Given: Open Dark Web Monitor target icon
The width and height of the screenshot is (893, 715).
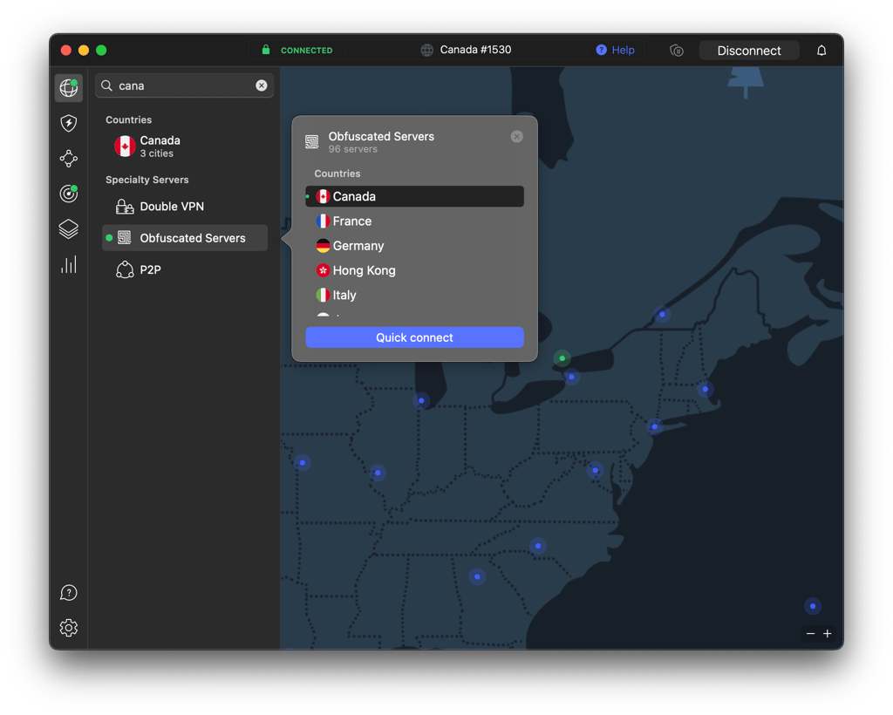Looking at the screenshot, I should click(69, 194).
